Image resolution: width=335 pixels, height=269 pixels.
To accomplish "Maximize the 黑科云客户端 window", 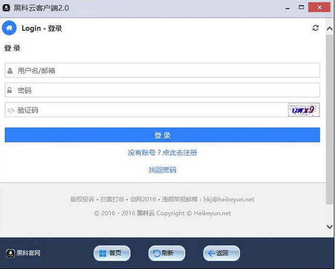I will [301, 8].
